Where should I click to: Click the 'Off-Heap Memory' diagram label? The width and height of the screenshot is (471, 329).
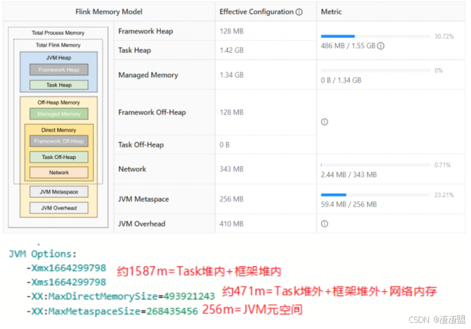59,103
